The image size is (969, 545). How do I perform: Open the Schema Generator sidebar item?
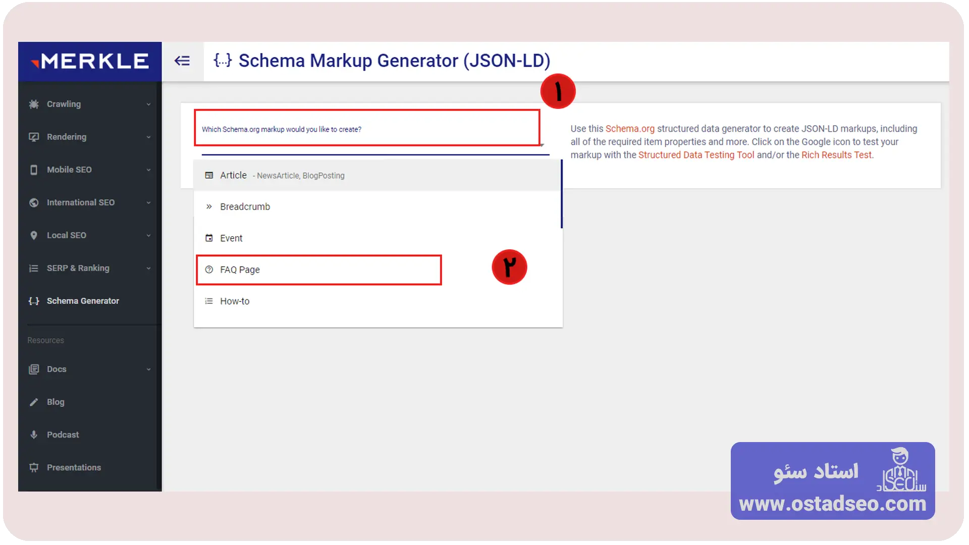90,301
